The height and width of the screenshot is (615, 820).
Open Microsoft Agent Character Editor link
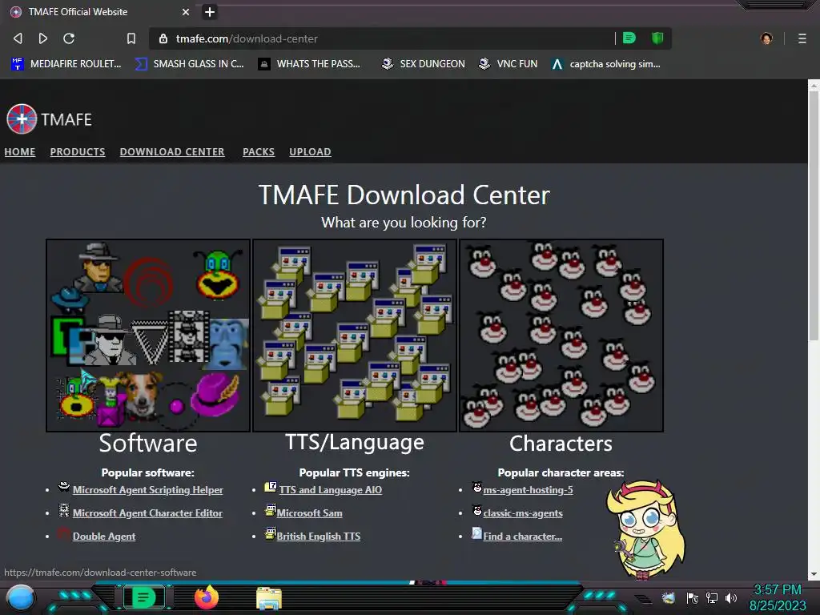click(x=147, y=513)
